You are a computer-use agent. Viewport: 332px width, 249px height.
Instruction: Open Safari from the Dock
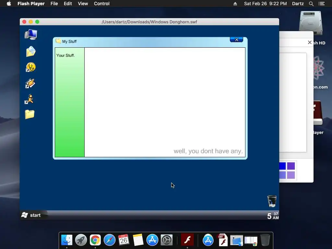110,240
